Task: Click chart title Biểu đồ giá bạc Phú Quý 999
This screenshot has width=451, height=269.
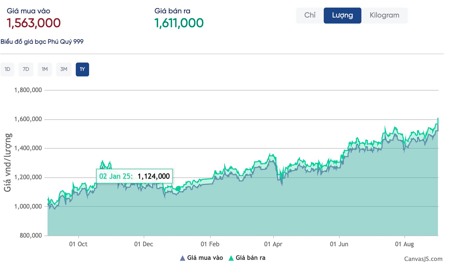Action: coord(42,42)
